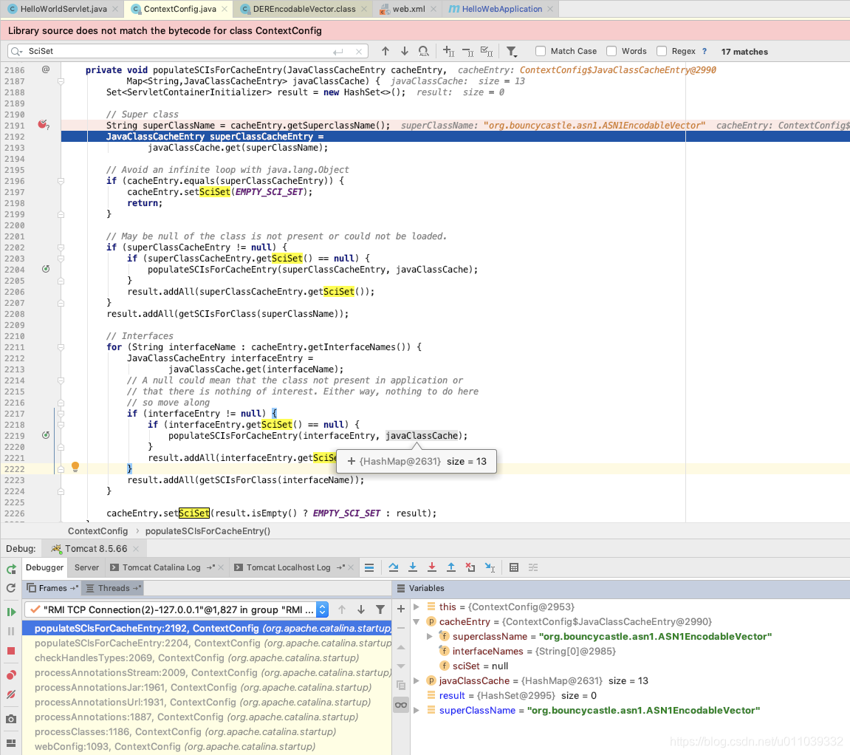The width and height of the screenshot is (850, 755).
Task: Open the search filter funnel icon
Action: tap(511, 51)
